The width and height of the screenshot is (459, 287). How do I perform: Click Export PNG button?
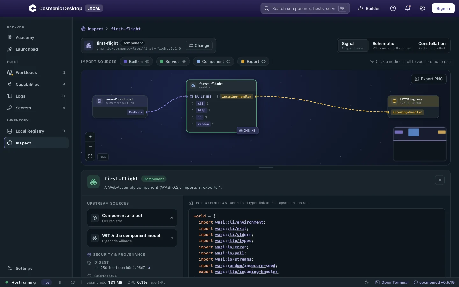429,79
